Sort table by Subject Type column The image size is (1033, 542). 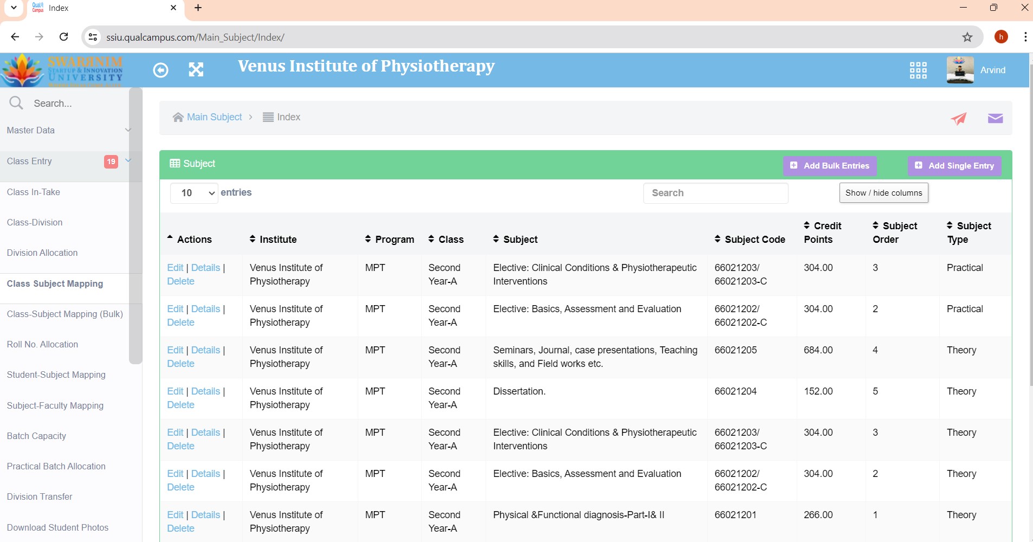click(969, 233)
